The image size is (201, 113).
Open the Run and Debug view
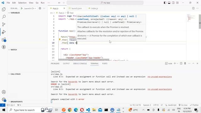point(4,32)
